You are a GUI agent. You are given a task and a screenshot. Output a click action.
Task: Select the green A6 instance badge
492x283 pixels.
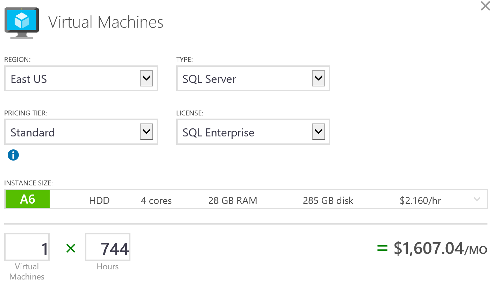point(28,199)
